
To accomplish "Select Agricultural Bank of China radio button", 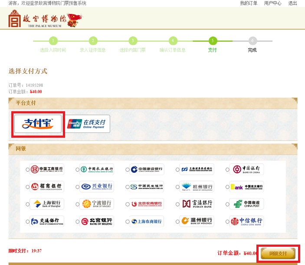I will [x=78, y=169].
